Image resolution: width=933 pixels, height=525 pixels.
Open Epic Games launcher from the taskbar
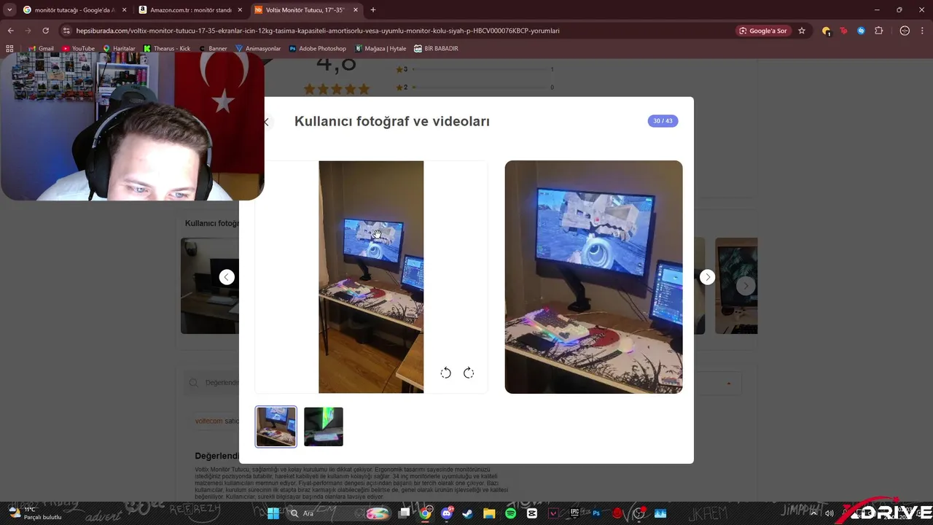[574, 513]
